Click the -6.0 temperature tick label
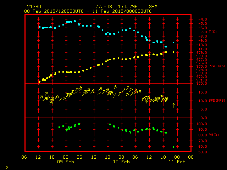227x170 pixels. 203,28
